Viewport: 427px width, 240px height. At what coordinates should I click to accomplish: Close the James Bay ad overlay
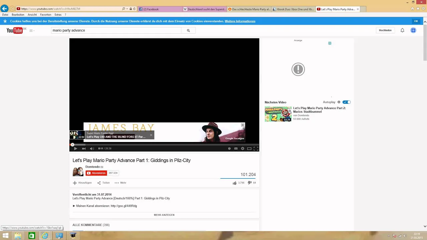[x=243, y=125]
